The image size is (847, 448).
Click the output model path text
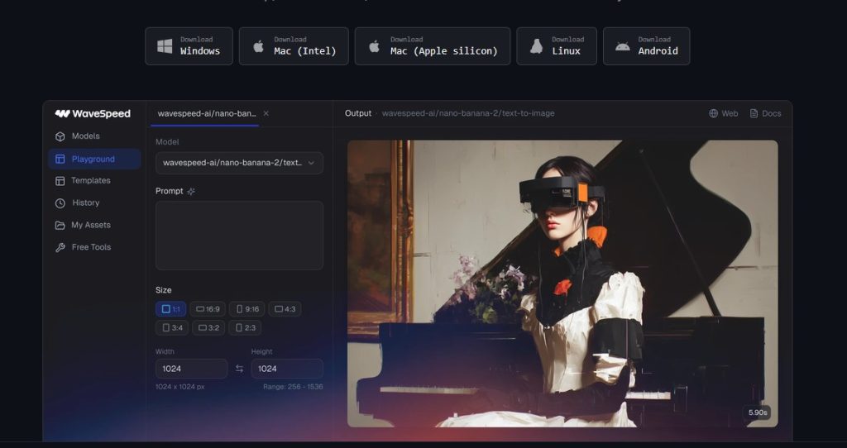468,113
